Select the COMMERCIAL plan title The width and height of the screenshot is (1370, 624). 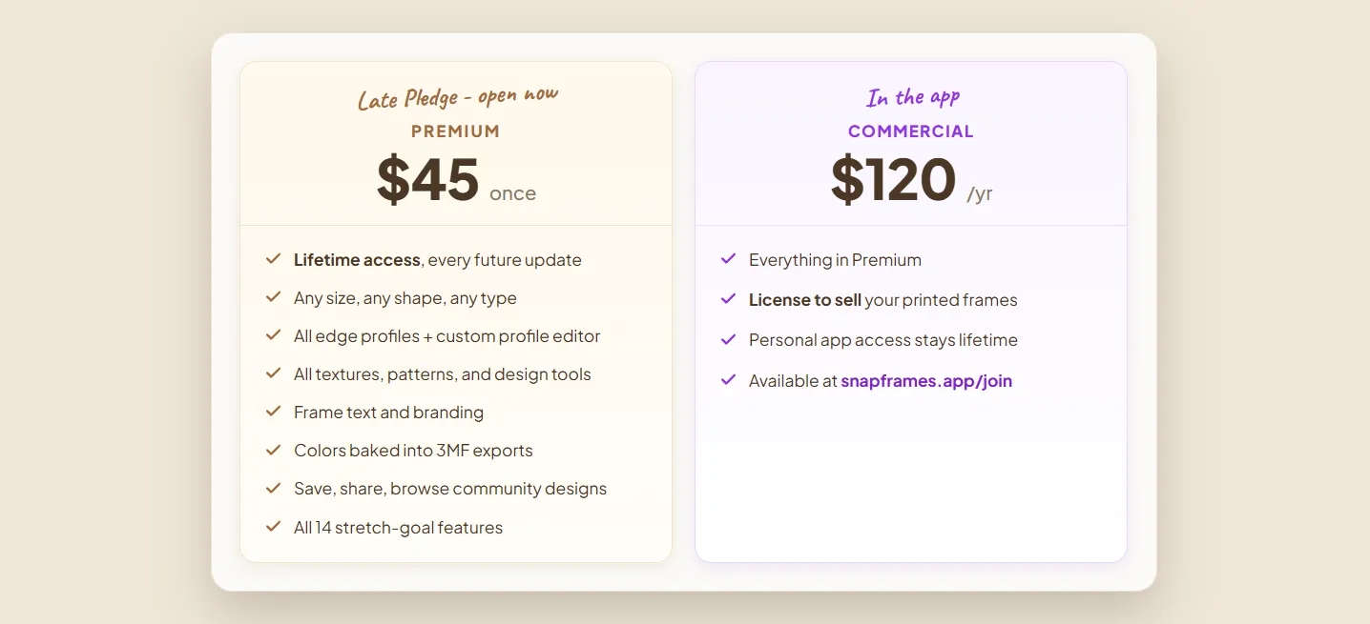tap(911, 131)
